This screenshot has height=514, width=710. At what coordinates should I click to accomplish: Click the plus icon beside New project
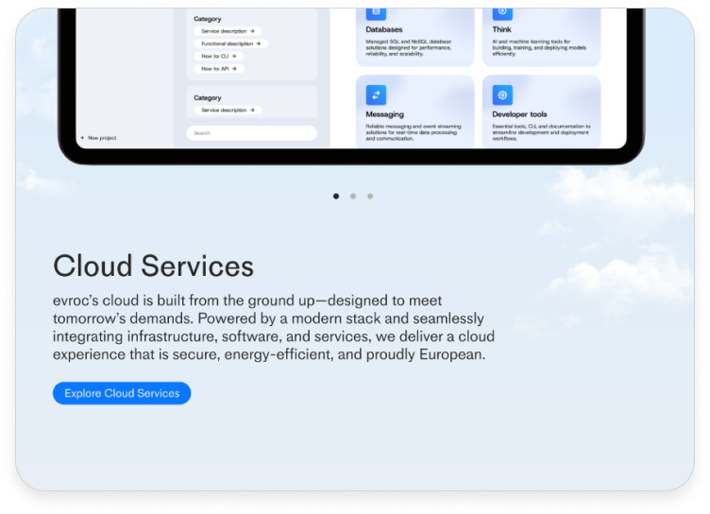pyautogui.click(x=82, y=138)
